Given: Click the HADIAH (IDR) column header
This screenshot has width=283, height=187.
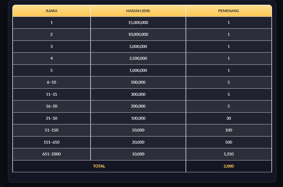Looking at the screenshot, I should [x=138, y=11].
